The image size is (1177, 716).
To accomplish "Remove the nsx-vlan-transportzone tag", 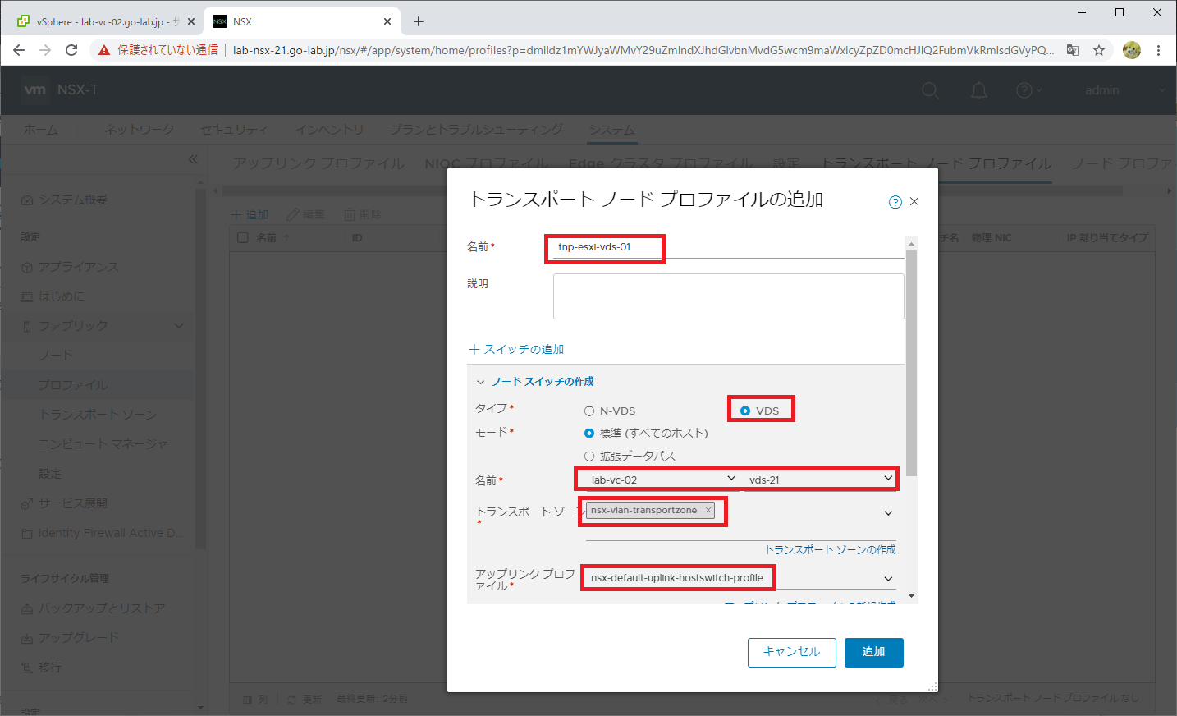I will (x=708, y=510).
